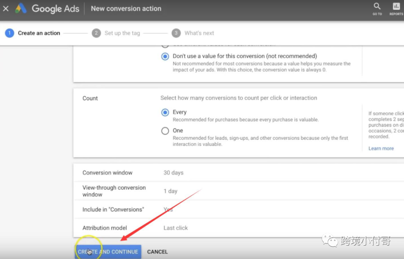The image size is (404, 259).
Task: Open the Go To search icon
Action: click(377, 9)
